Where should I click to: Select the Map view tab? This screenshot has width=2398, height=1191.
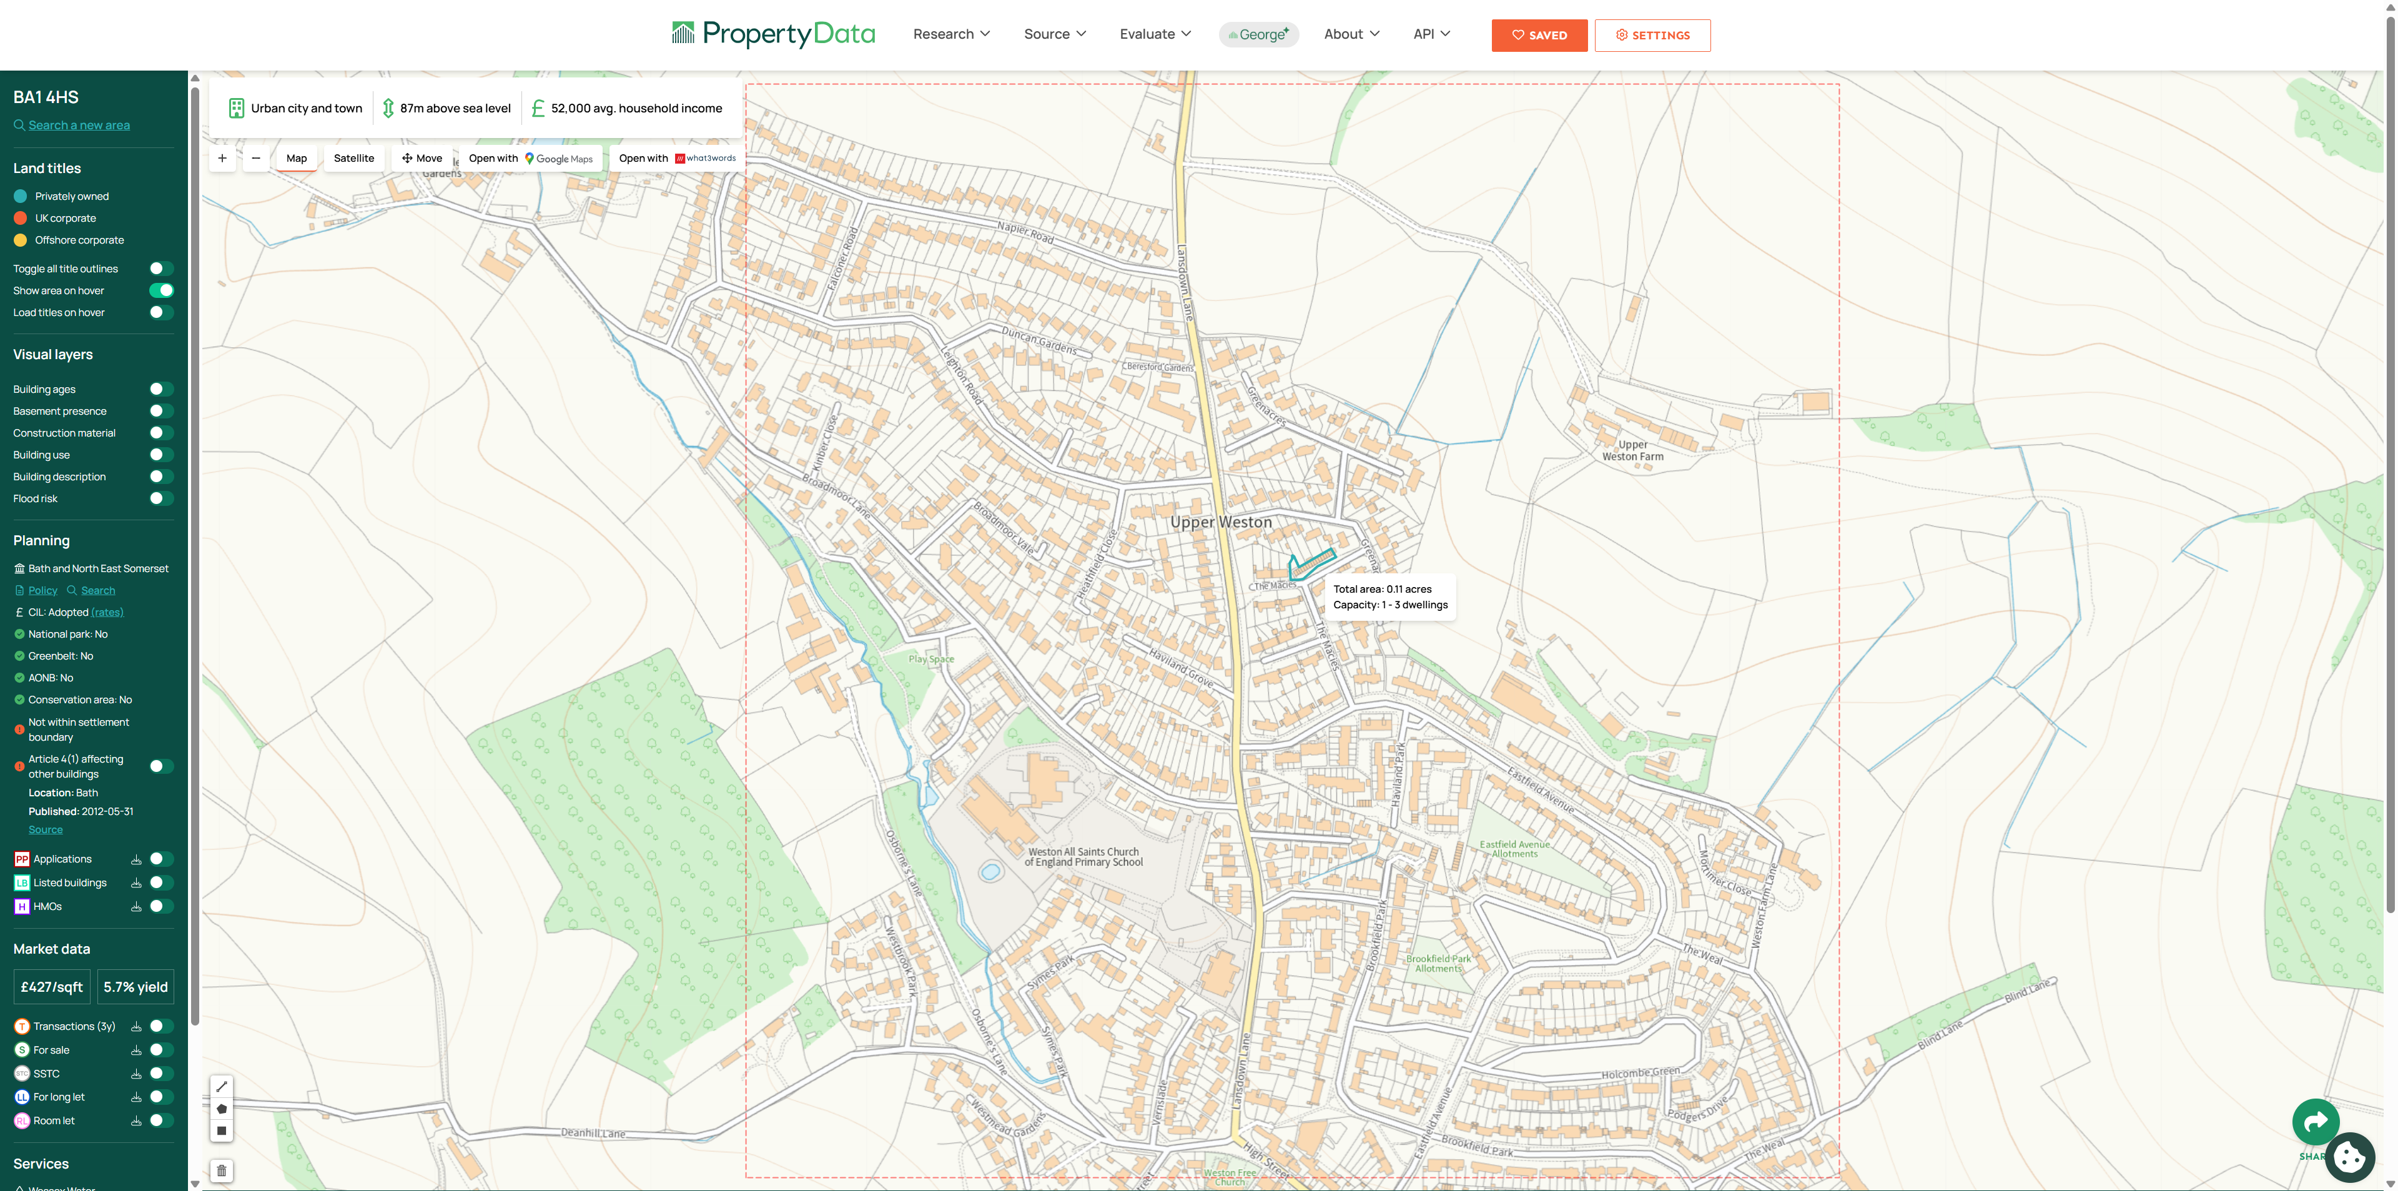(x=296, y=158)
